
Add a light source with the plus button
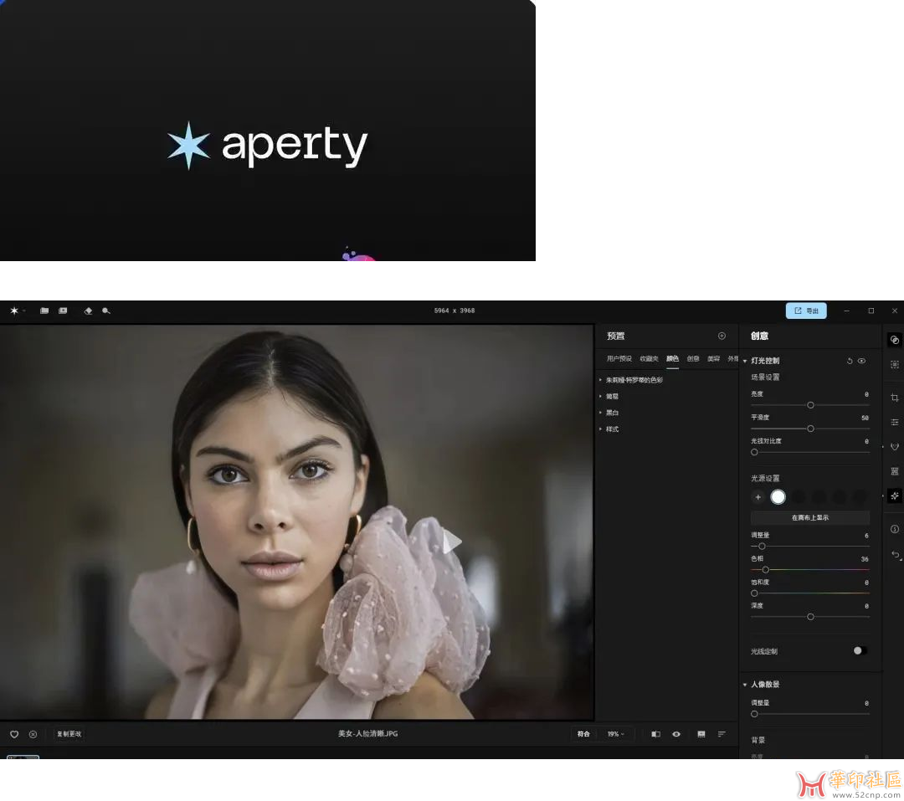(x=758, y=496)
